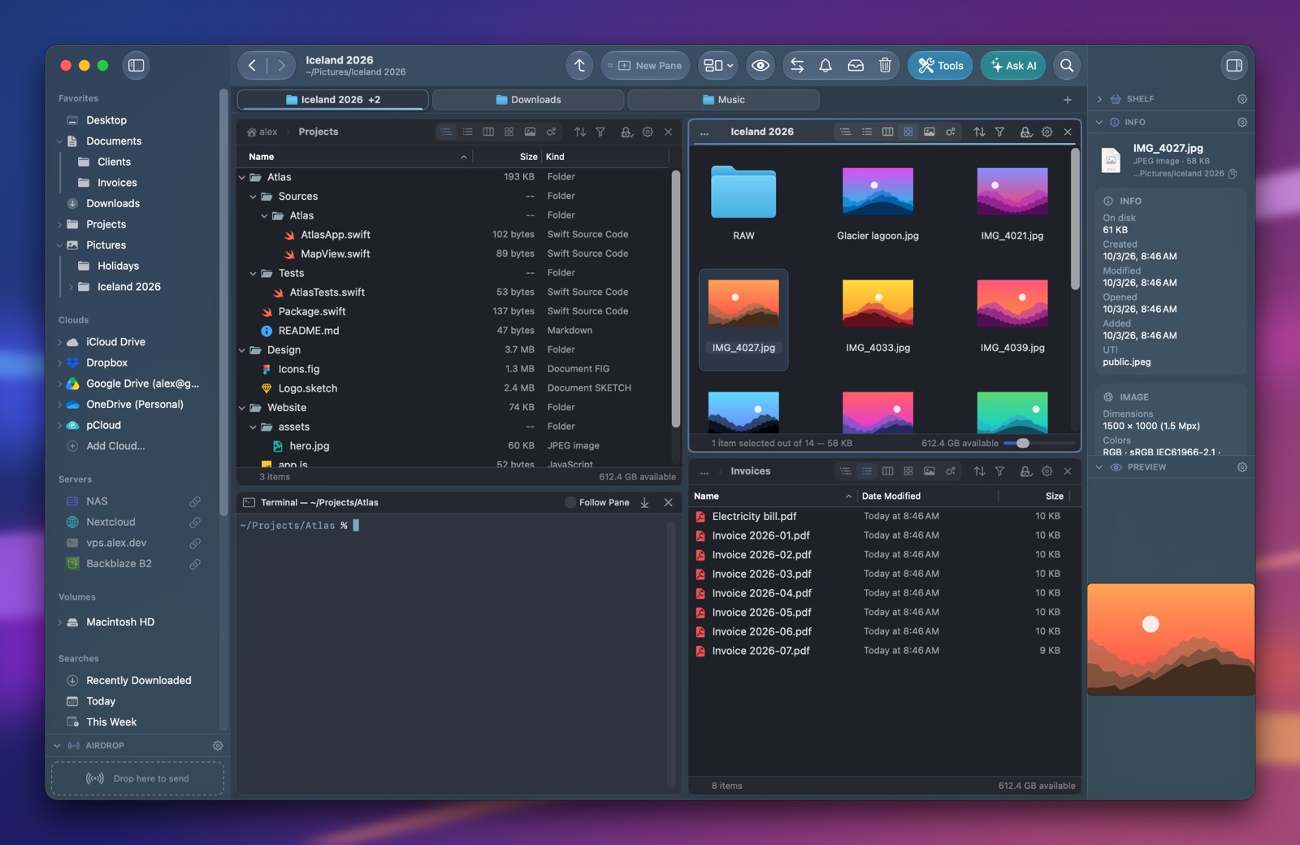Screen dimensions: 1300x845
Task: Collapse the Website folder disclosure arrow
Action: (242, 408)
